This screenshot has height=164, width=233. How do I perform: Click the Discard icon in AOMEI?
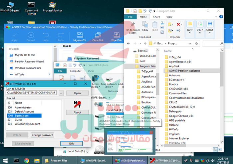point(31,35)
